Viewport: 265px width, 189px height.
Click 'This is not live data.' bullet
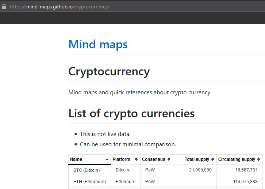105,134
